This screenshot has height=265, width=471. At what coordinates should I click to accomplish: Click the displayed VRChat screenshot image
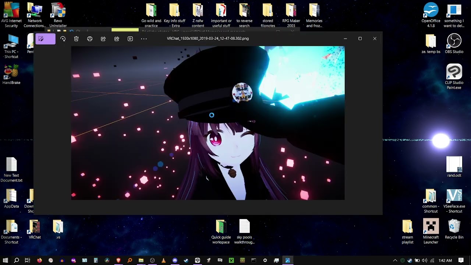[208, 123]
